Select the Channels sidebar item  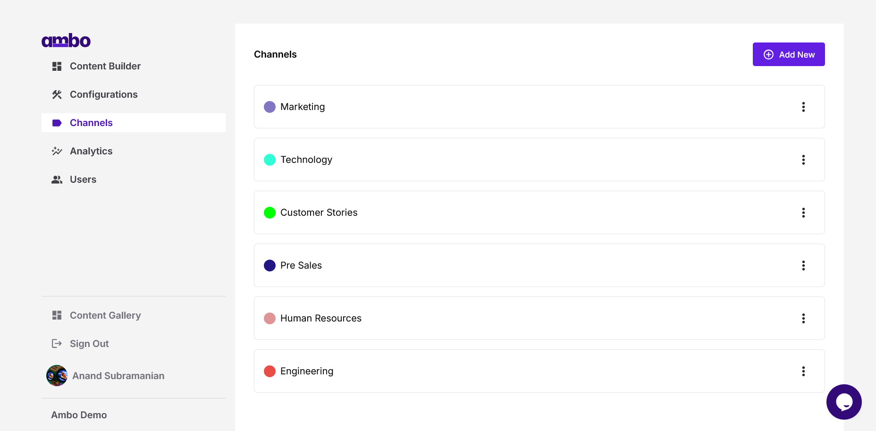91,123
